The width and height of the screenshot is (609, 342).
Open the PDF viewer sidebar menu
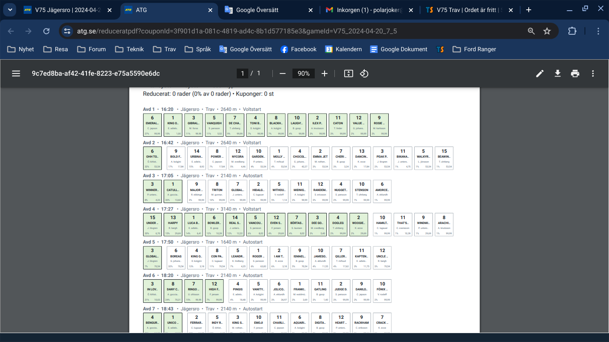pyautogui.click(x=16, y=73)
